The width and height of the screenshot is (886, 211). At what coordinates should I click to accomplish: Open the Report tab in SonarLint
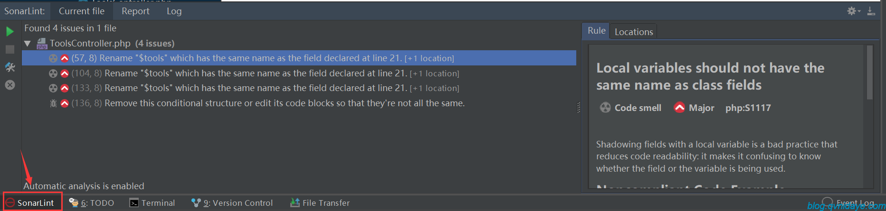[135, 11]
